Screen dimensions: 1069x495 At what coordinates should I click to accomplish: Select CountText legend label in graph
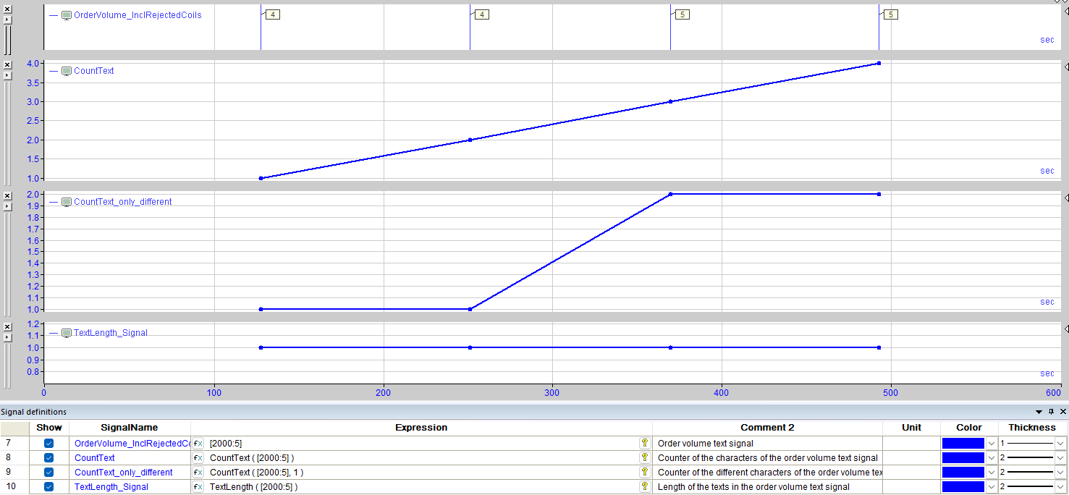(94, 71)
